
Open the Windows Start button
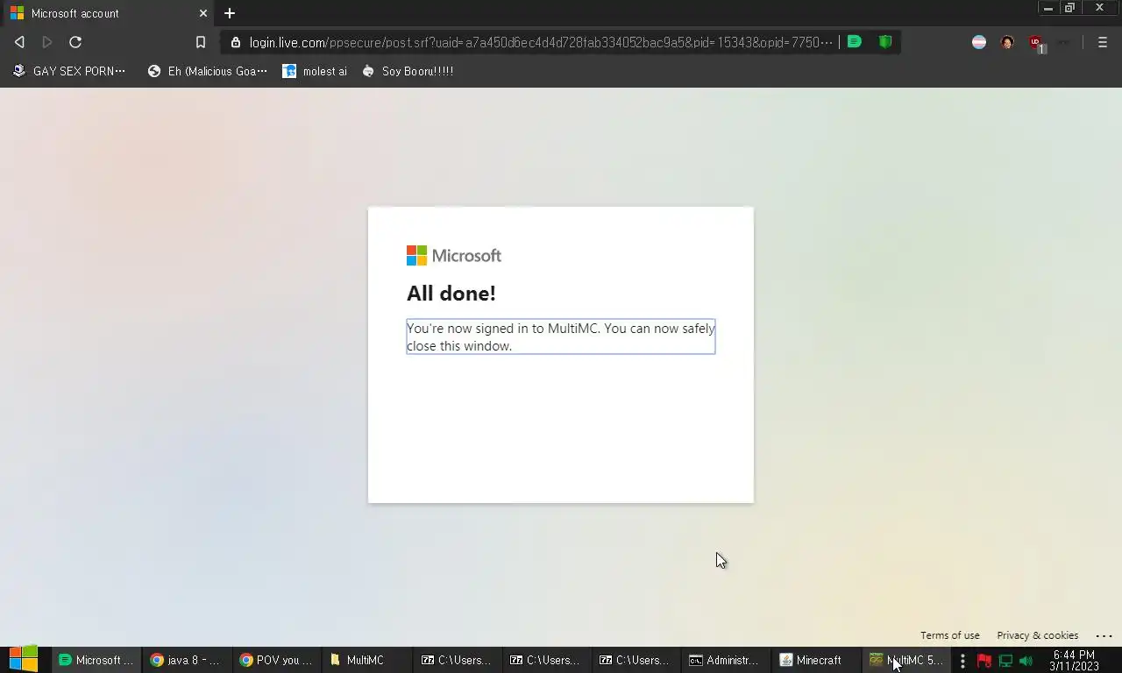pos(24,659)
